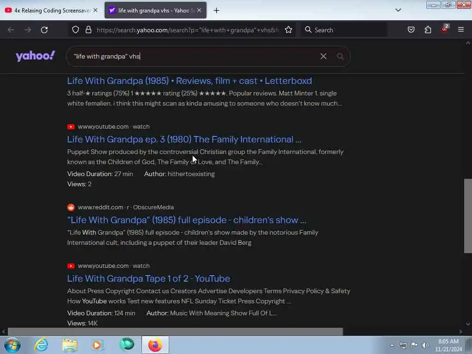Screen dimensions: 472x354
Task: Bookmark this page with the star icon
Action: click(x=289, y=29)
